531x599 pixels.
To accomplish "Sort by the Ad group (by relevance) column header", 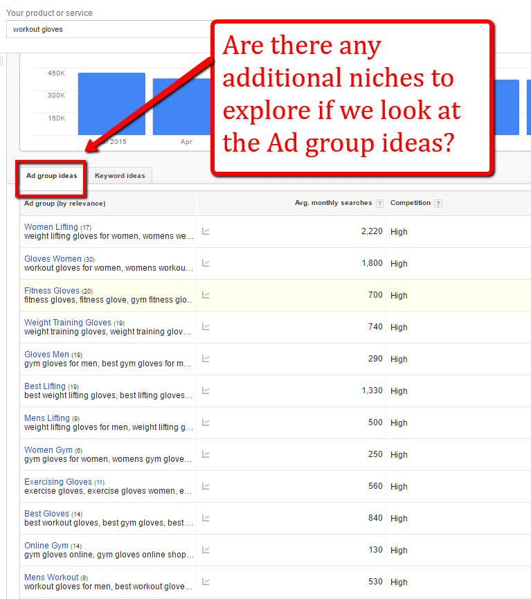I will (64, 204).
